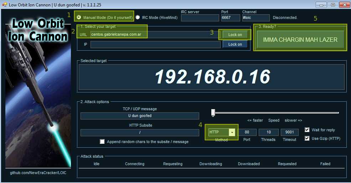
Task: Click the TCP / UDP message field
Action: (x=140, y=116)
